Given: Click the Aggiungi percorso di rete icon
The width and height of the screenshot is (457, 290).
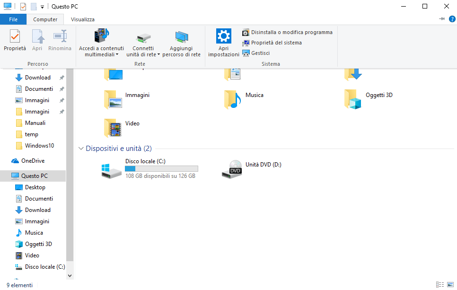Looking at the screenshot, I should pyautogui.click(x=182, y=36).
